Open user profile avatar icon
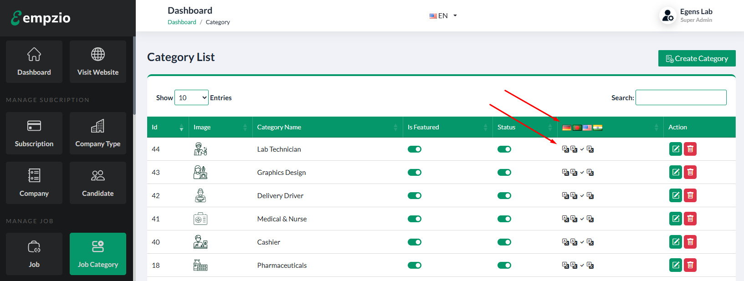 point(667,16)
